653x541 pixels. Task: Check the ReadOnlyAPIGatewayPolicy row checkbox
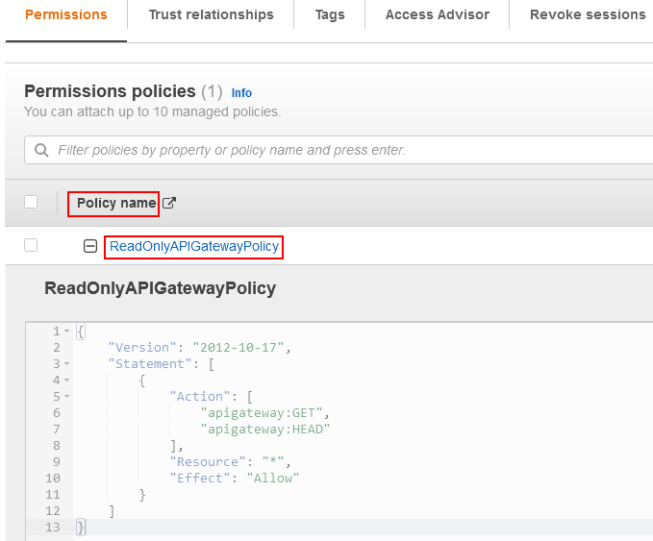click(31, 246)
